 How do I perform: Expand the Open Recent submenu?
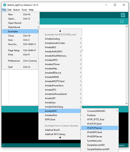(x=20, y=23)
